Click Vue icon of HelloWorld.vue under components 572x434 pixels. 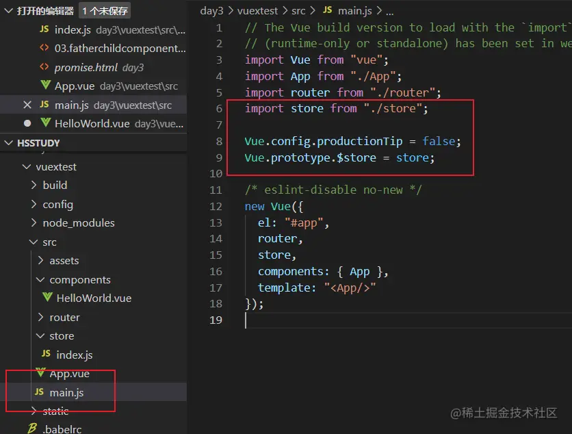pos(47,297)
